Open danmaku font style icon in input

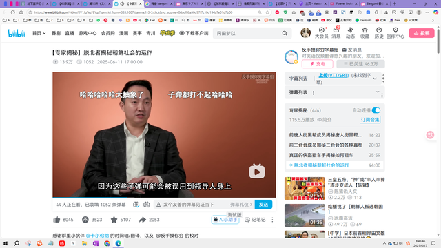[158, 205]
